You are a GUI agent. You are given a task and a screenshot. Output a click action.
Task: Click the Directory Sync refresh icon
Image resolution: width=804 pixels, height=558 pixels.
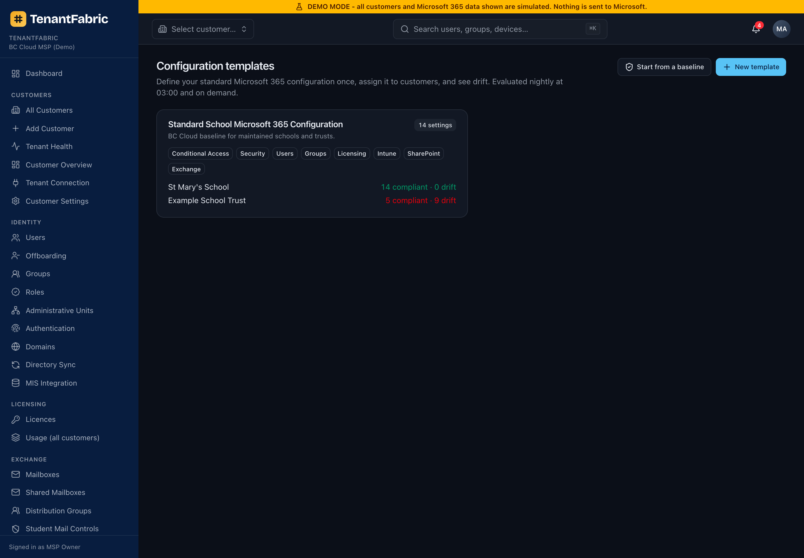15,365
